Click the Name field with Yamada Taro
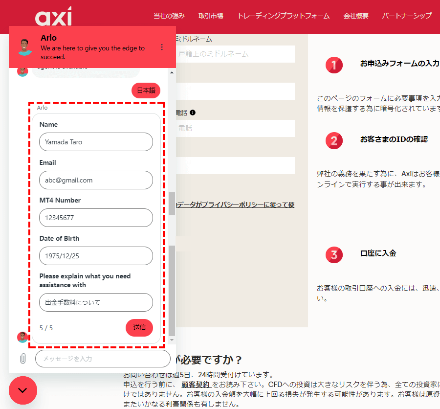 tap(96, 142)
